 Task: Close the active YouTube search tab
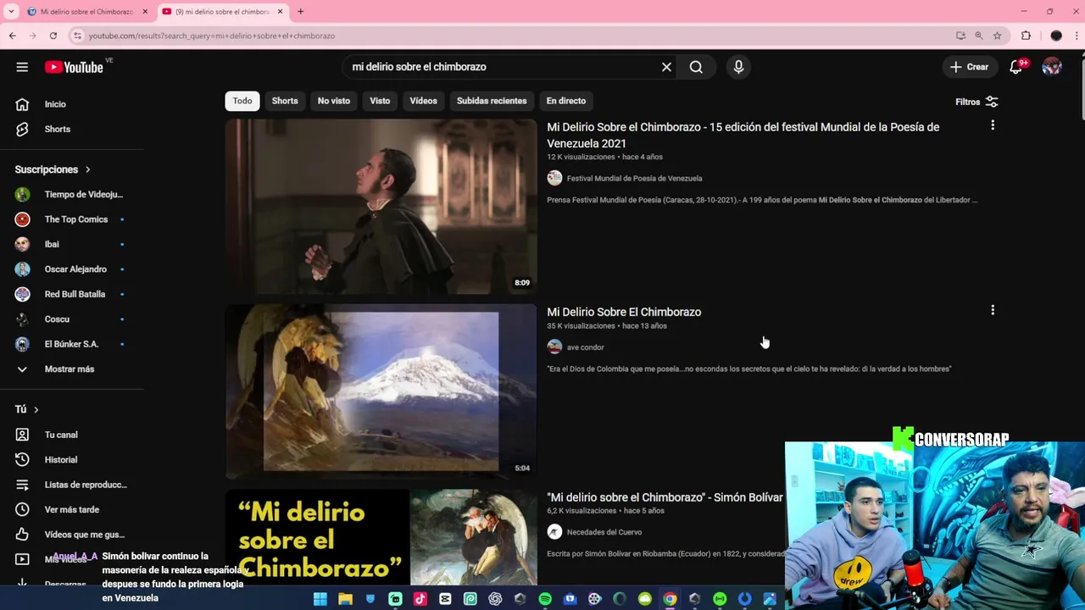pos(280,12)
